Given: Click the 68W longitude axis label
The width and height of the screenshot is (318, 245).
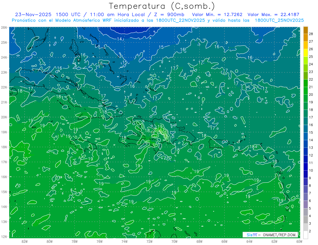Looking at the screenshot, I should pyautogui.click(x=200, y=241).
